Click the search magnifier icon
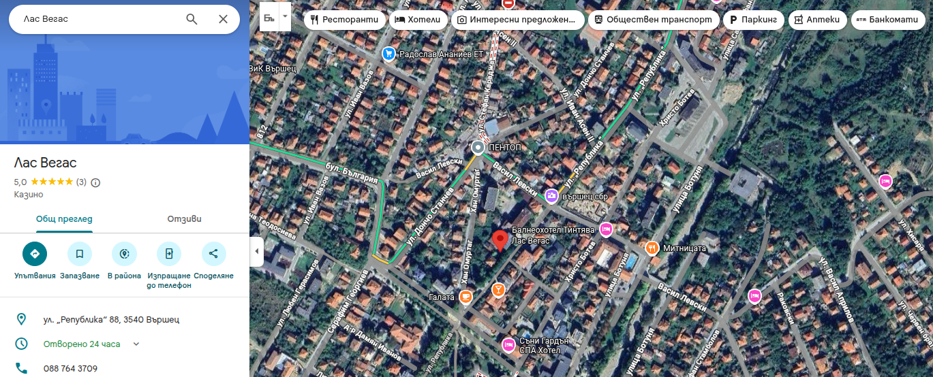Image resolution: width=933 pixels, height=377 pixels. pos(192,19)
